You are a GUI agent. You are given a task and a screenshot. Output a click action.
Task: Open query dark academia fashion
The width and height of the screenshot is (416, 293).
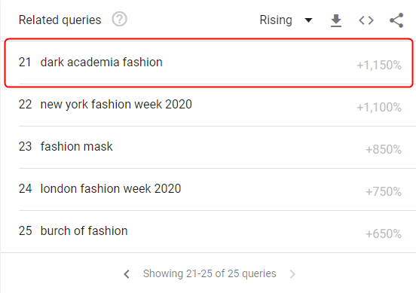point(101,63)
